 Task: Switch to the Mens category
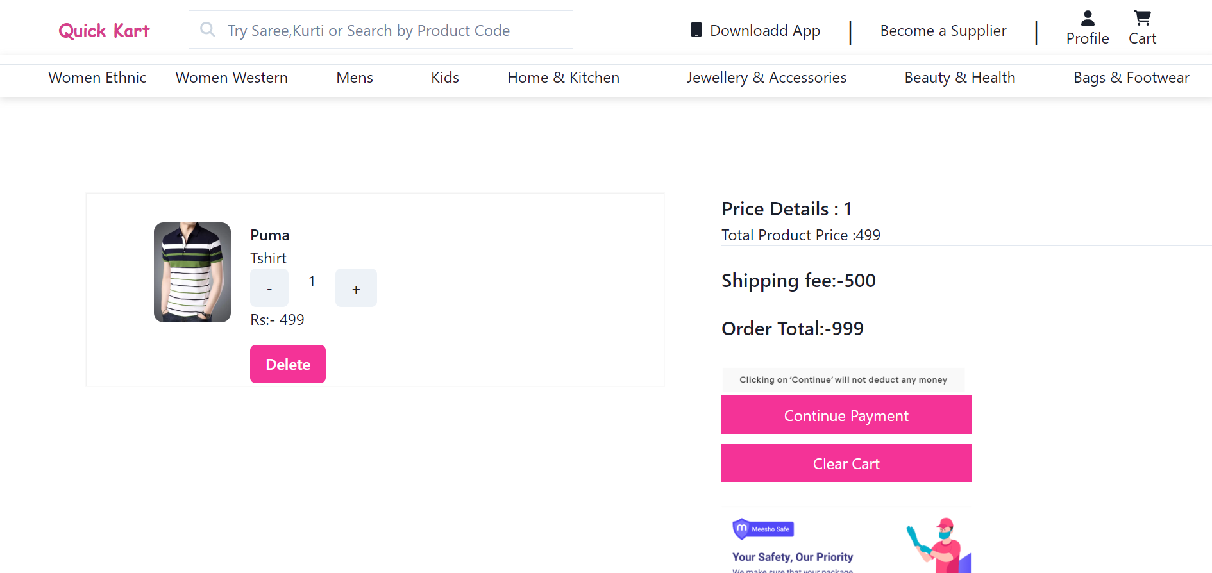pos(354,78)
